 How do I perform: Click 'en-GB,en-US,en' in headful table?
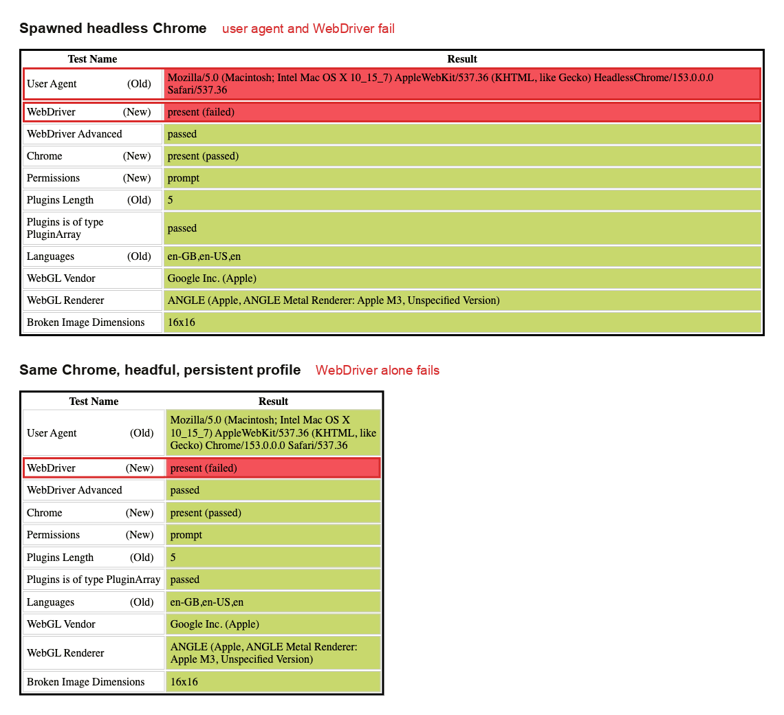click(273, 602)
